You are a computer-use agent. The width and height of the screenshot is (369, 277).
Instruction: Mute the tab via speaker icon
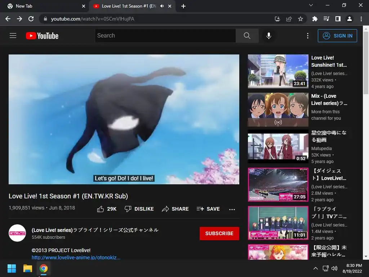[x=162, y=6]
